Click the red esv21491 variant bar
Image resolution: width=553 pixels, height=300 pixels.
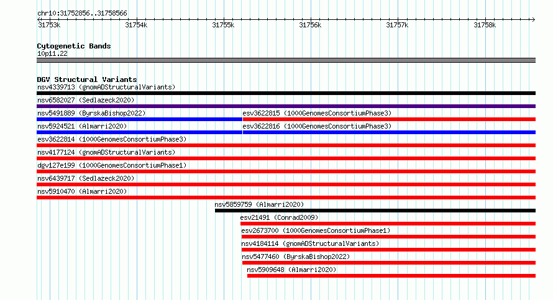coord(388,224)
